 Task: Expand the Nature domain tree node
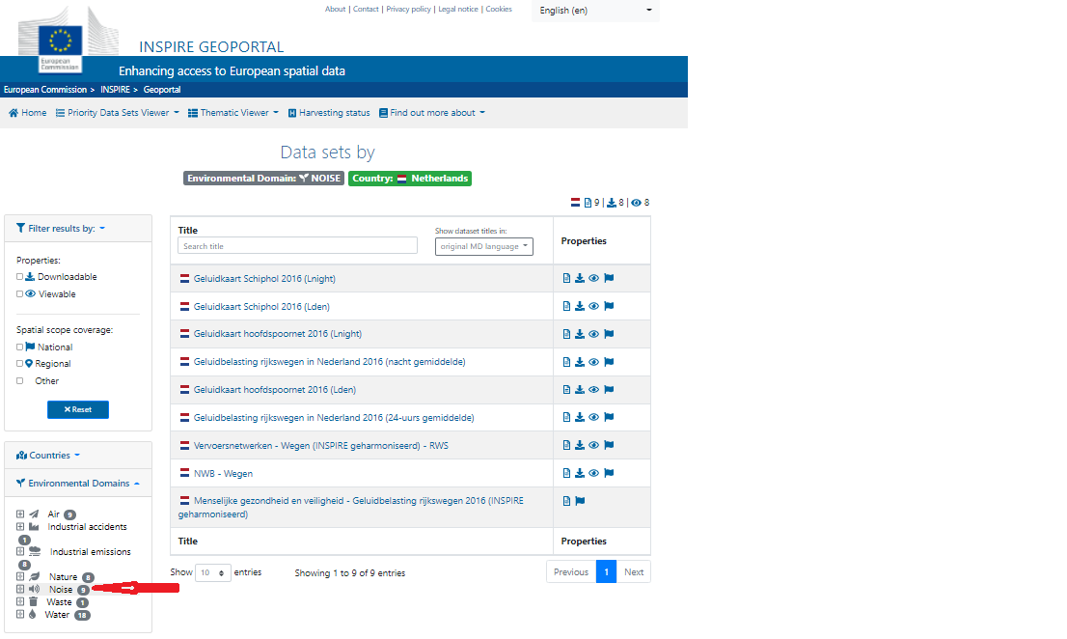tap(20, 576)
